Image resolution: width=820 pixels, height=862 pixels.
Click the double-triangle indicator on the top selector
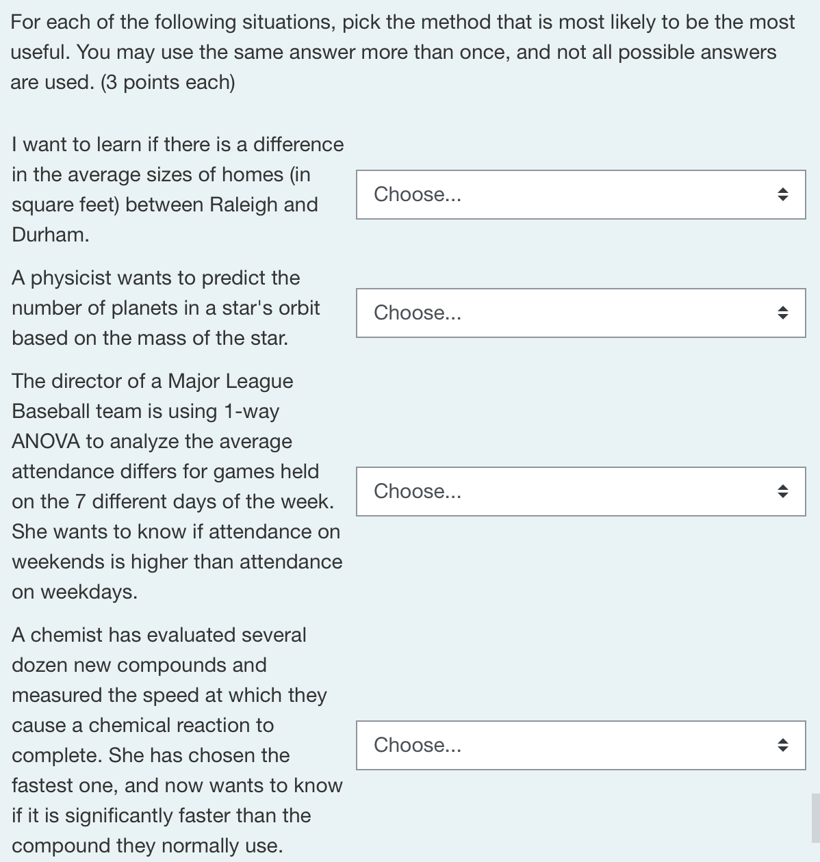(783, 194)
